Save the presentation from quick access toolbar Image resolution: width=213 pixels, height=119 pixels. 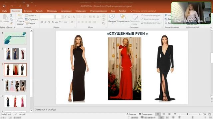(x=4, y=6)
